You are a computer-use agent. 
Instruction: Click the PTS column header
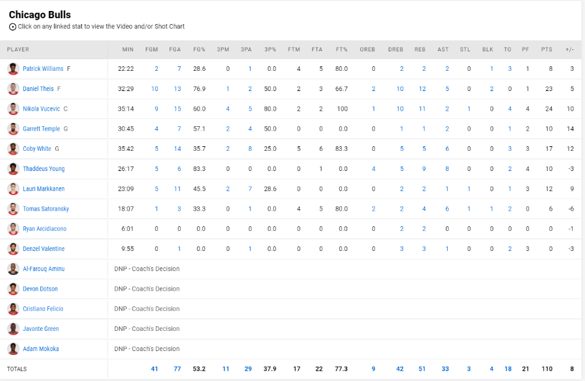[547, 49]
